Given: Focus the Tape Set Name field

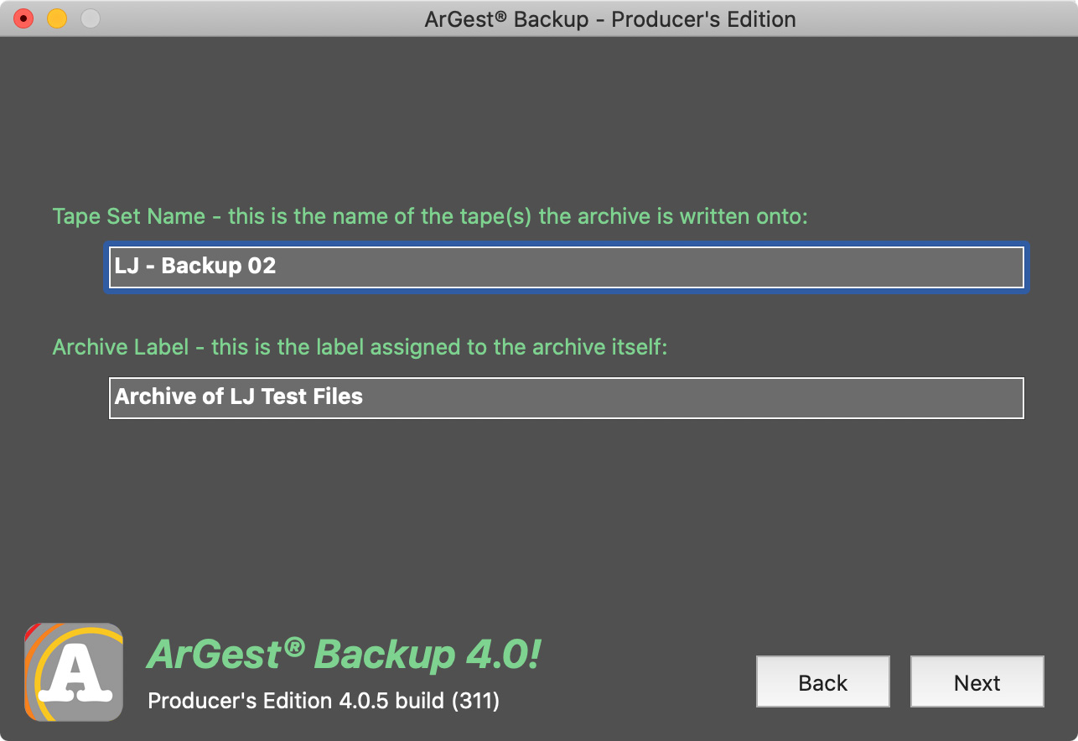Looking at the screenshot, I should coord(567,267).
